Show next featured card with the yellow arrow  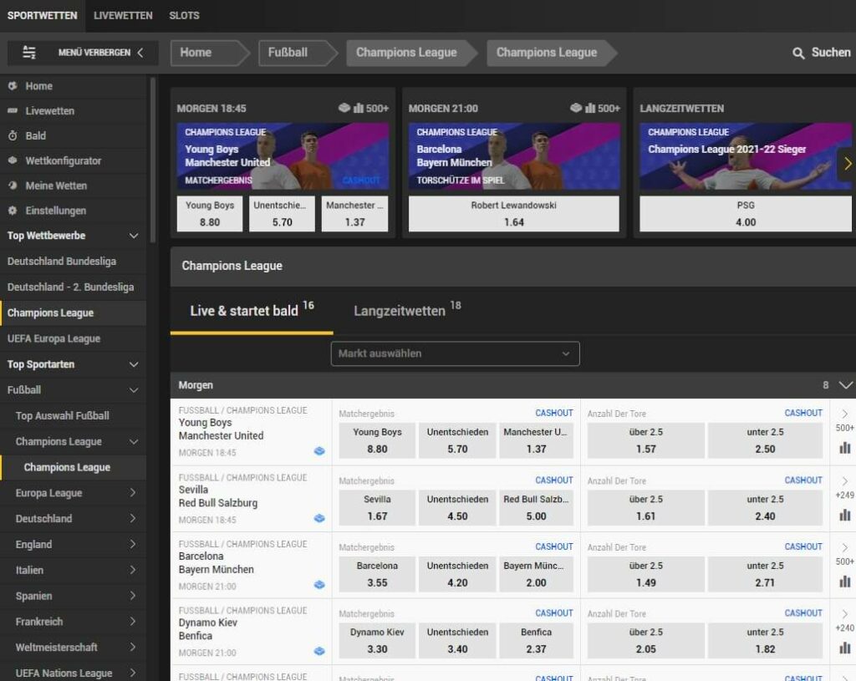[x=848, y=164]
